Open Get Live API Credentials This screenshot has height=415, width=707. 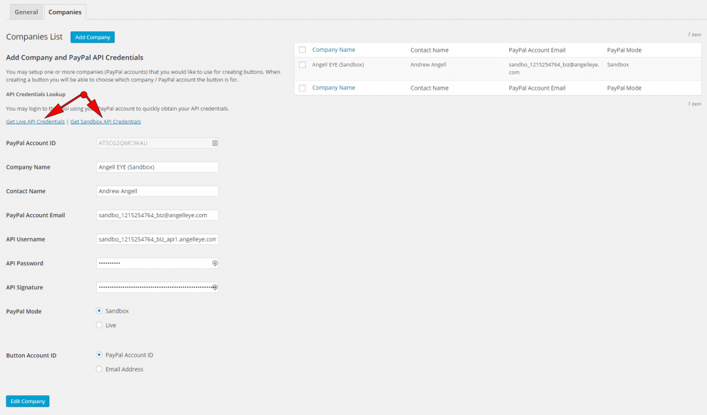click(x=35, y=121)
